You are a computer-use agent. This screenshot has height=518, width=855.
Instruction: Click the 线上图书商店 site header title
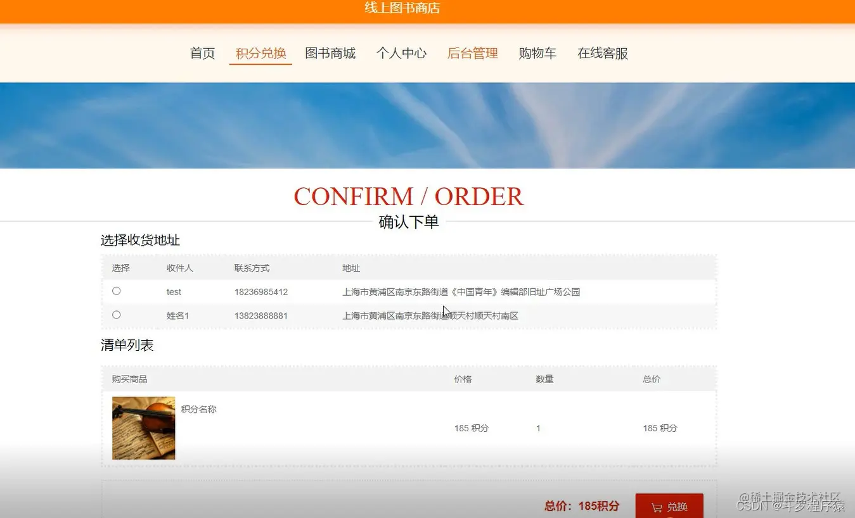click(x=402, y=9)
